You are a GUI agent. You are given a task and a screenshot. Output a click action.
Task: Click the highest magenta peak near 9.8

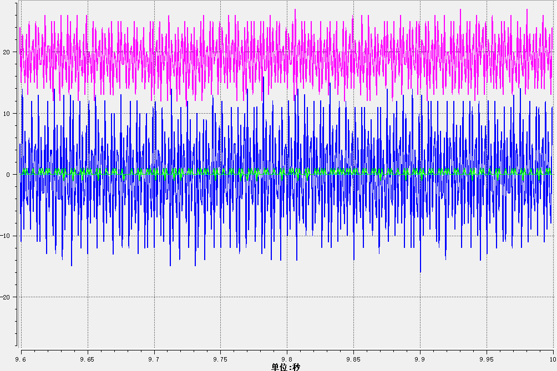point(295,10)
